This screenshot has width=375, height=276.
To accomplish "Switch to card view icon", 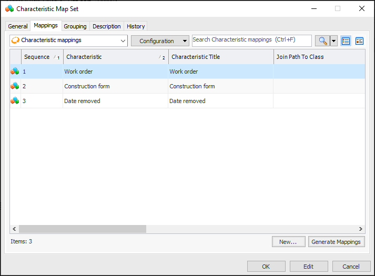I will 360,41.
